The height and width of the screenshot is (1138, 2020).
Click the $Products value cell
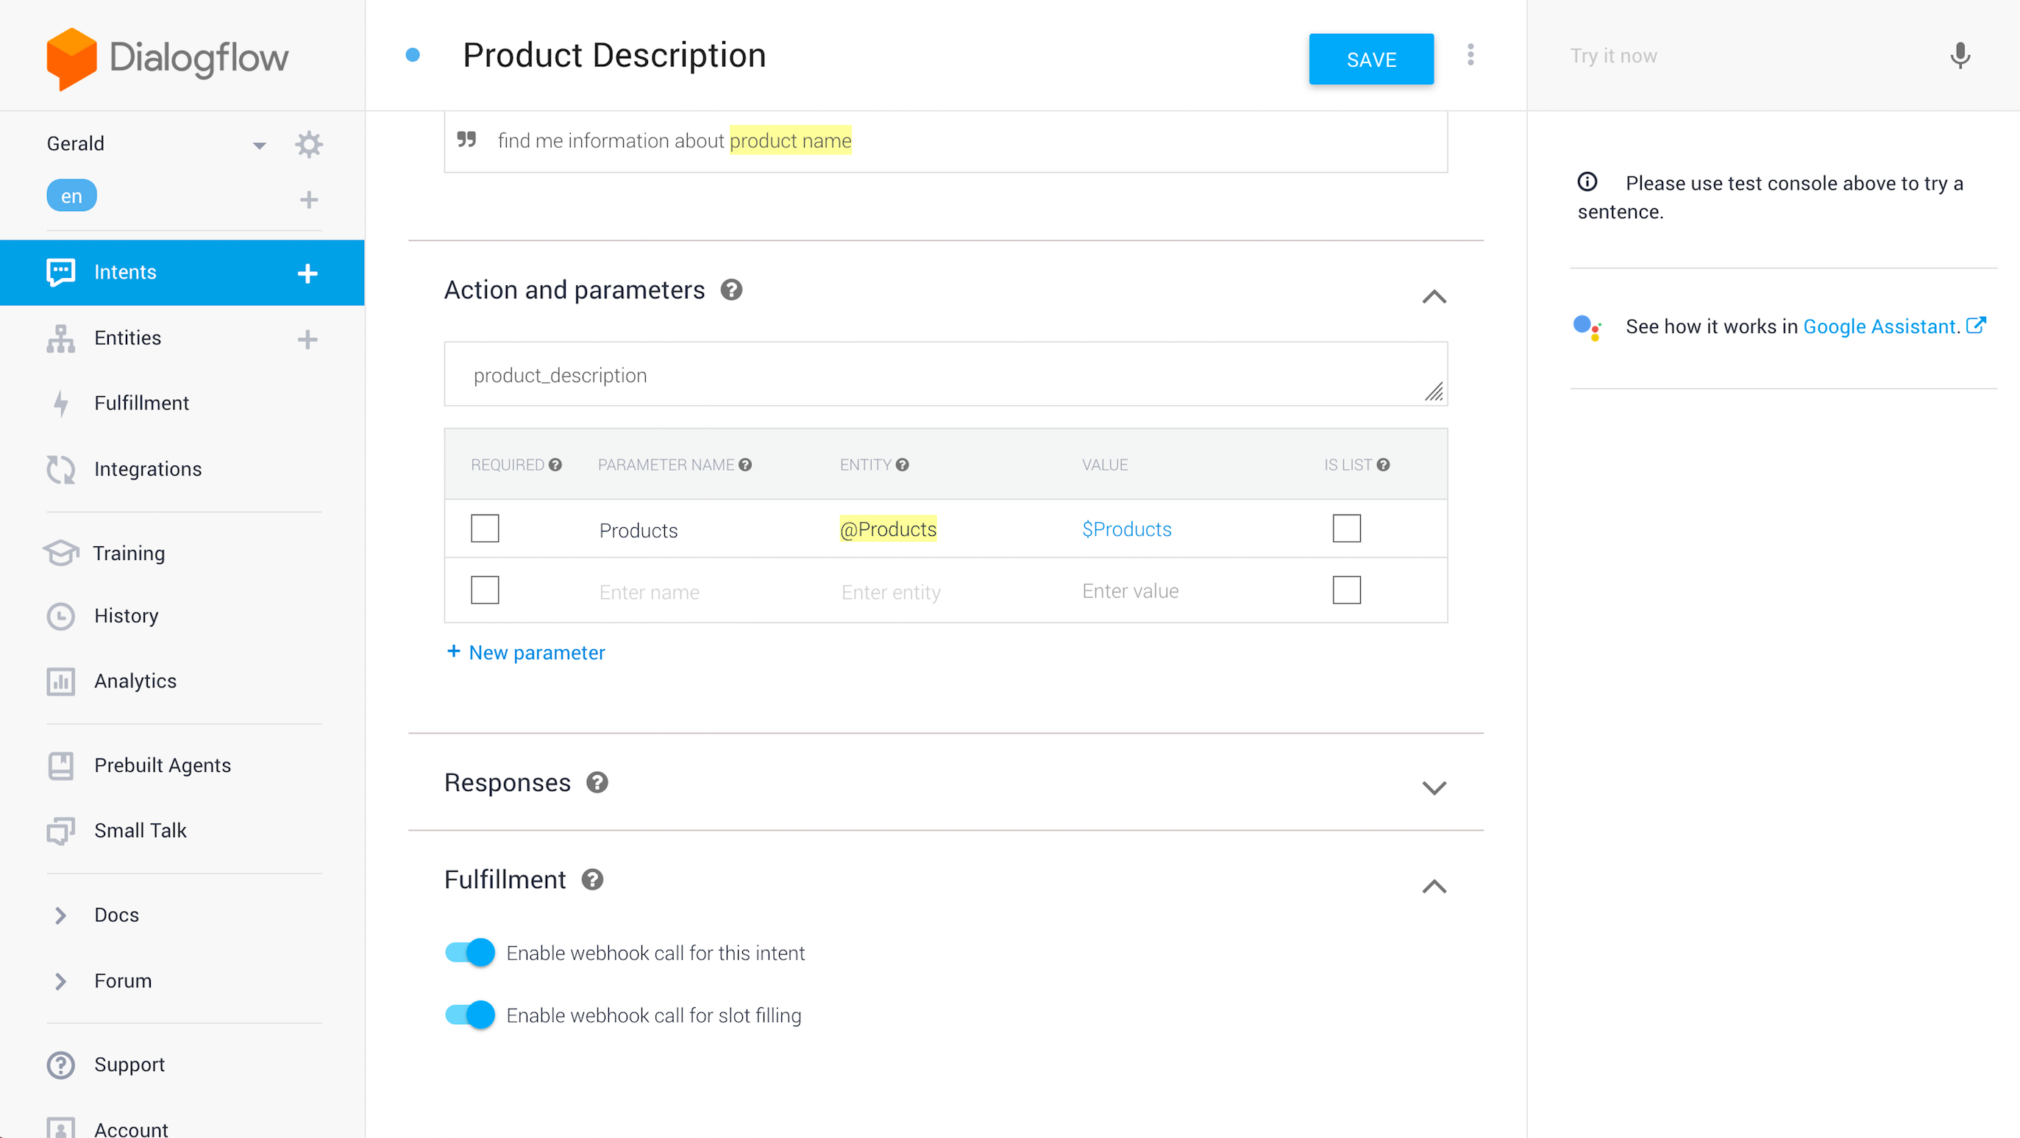tap(1126, 530)
